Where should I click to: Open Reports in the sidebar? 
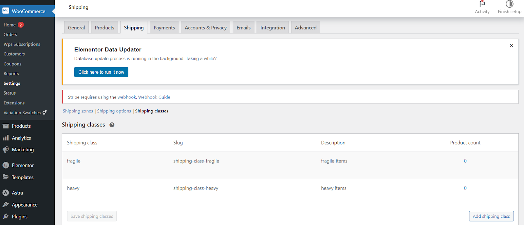click(x=11, y=74)
